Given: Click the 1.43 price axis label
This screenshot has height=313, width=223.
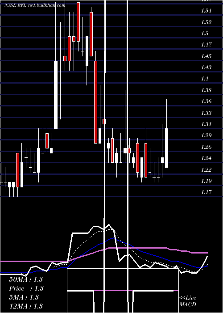Looking at the screenshot, I should click(x=206, y=67).
